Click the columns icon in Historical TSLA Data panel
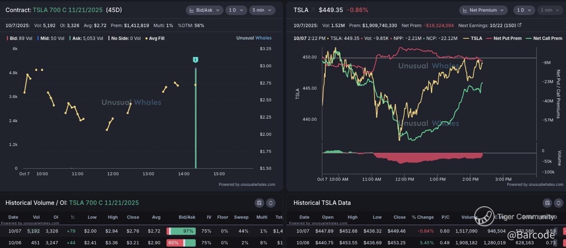566x248 pixels. tap(547, 203)
